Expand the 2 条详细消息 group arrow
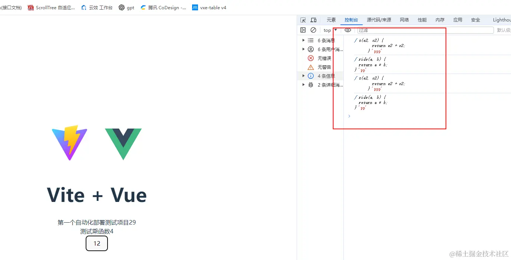 (303, 85)
